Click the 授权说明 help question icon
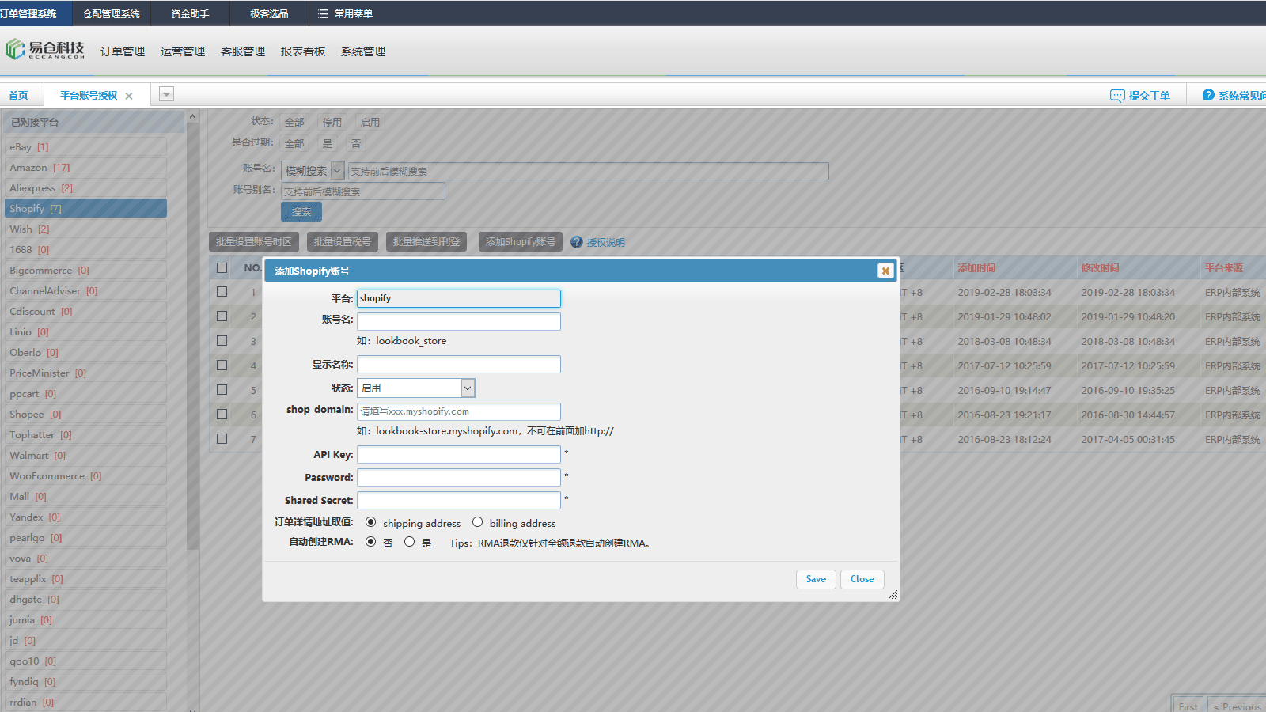 tap(577, 242)
